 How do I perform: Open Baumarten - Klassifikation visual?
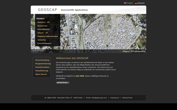point(44,28)
